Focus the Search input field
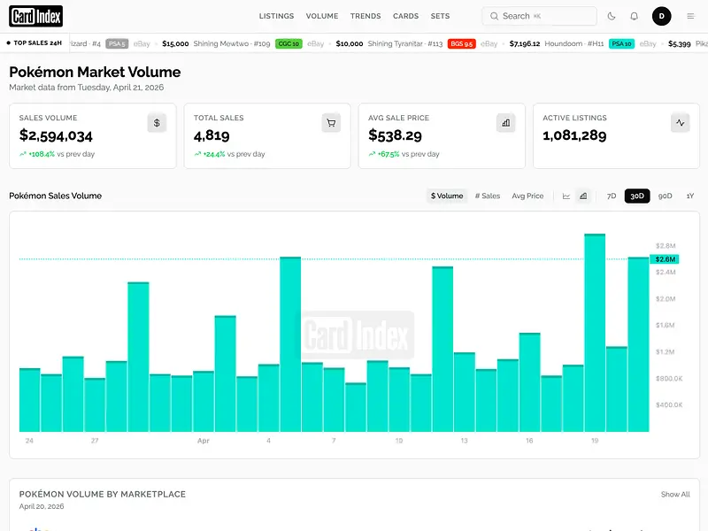Viewport: 708px width, 531px height. (540, 16)
